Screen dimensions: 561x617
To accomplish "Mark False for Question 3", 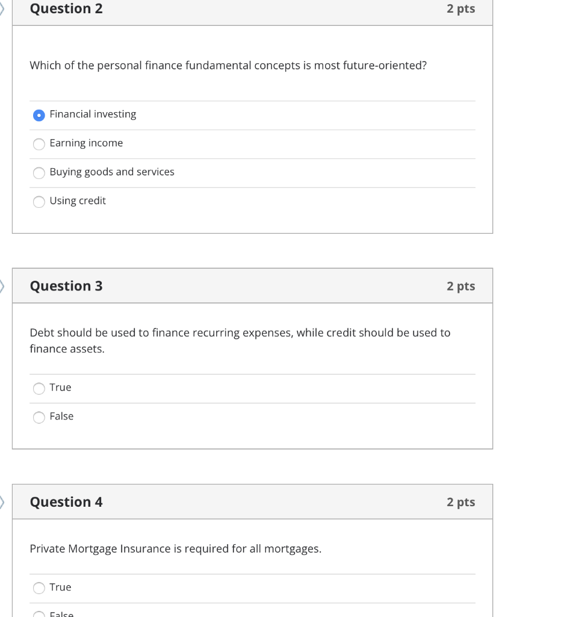I will [x=39, y=417].
